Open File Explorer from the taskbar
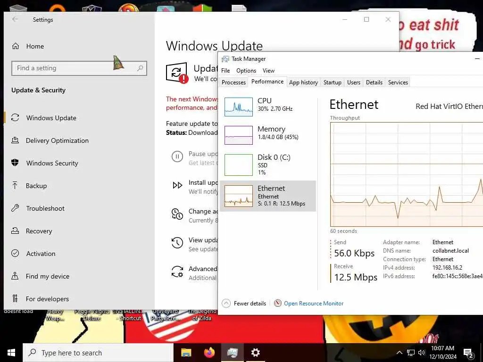Image resolution: width=483 pixels, height=362 pixels. (186, 353)
